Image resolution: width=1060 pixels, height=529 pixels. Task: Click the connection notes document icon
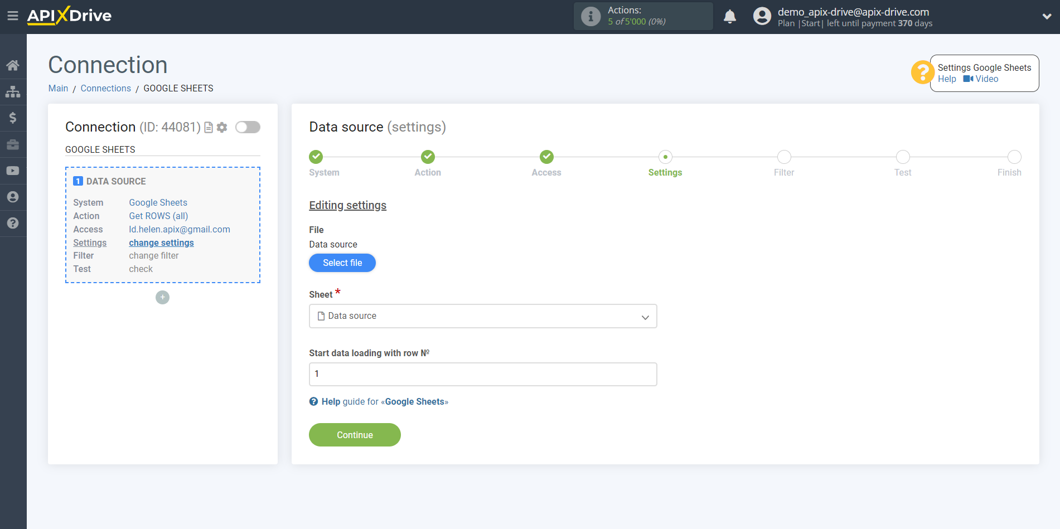point(209,128)
